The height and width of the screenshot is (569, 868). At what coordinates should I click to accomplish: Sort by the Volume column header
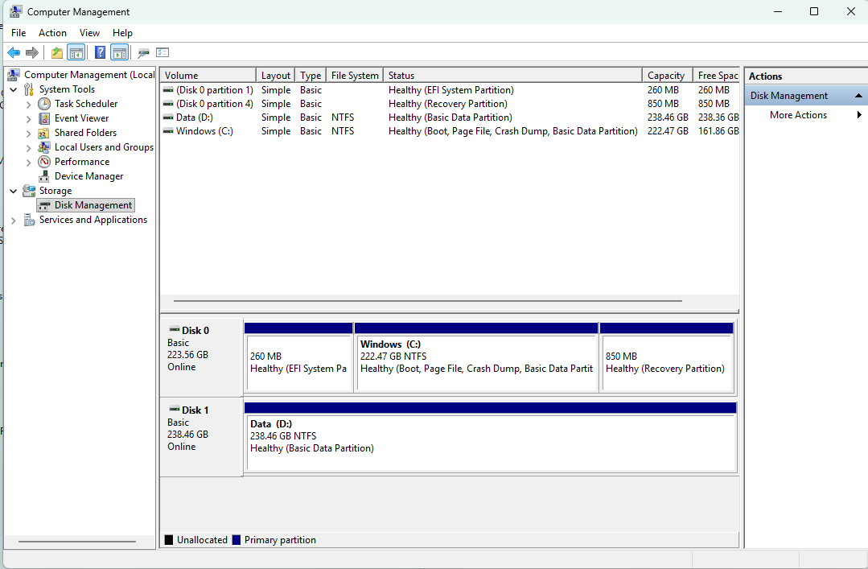click(208, 76)
